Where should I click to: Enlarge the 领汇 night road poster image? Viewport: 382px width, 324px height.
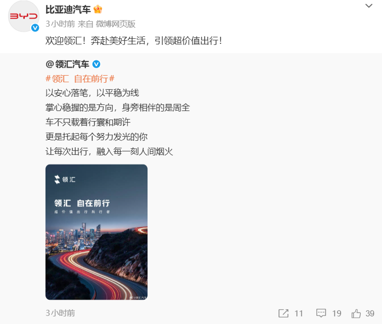pos(97,232)
